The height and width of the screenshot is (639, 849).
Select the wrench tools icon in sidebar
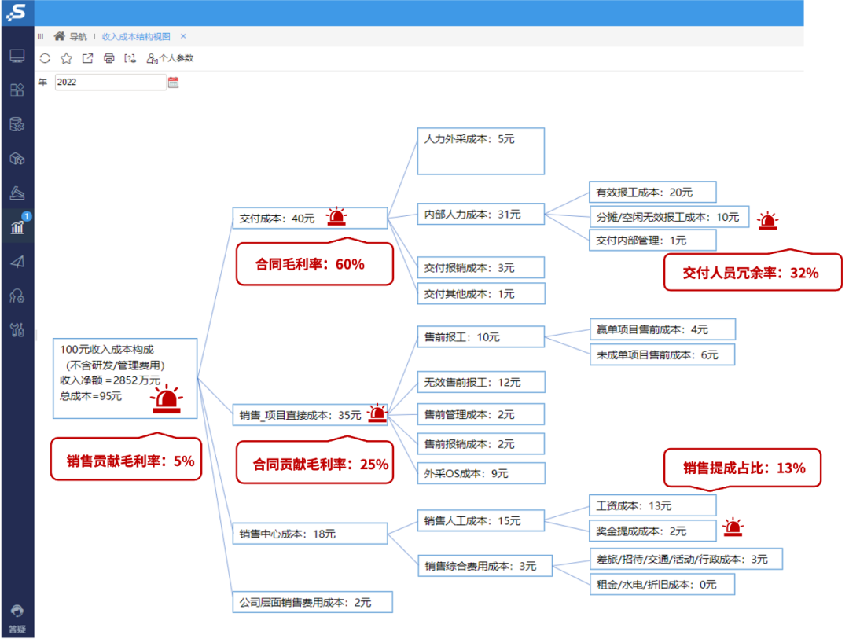tap(17, 329)
